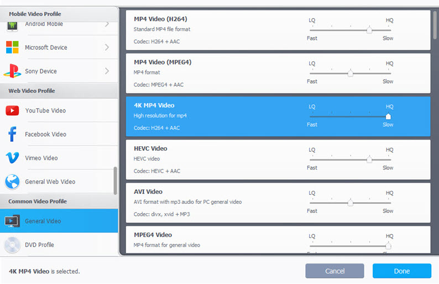The width and height of the screenshot is (439, 284).
Task: Click the Microsoft Device Windows logo icon
Action: point(12,48)
